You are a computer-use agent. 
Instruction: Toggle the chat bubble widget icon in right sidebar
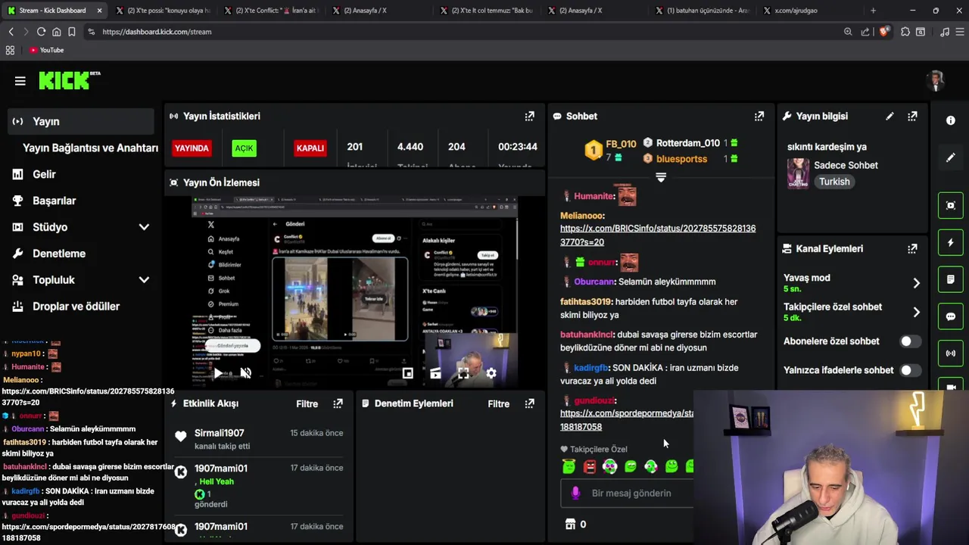point(951,316)
